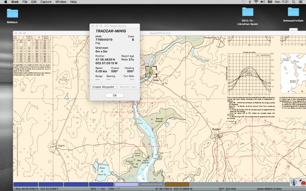Click the green AIS target arrow on chart
This screenshot has height=191, width=306.
click(x=151, y=70)
